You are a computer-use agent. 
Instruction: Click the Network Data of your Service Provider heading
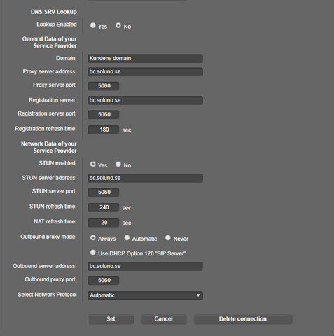click(49, 147)
